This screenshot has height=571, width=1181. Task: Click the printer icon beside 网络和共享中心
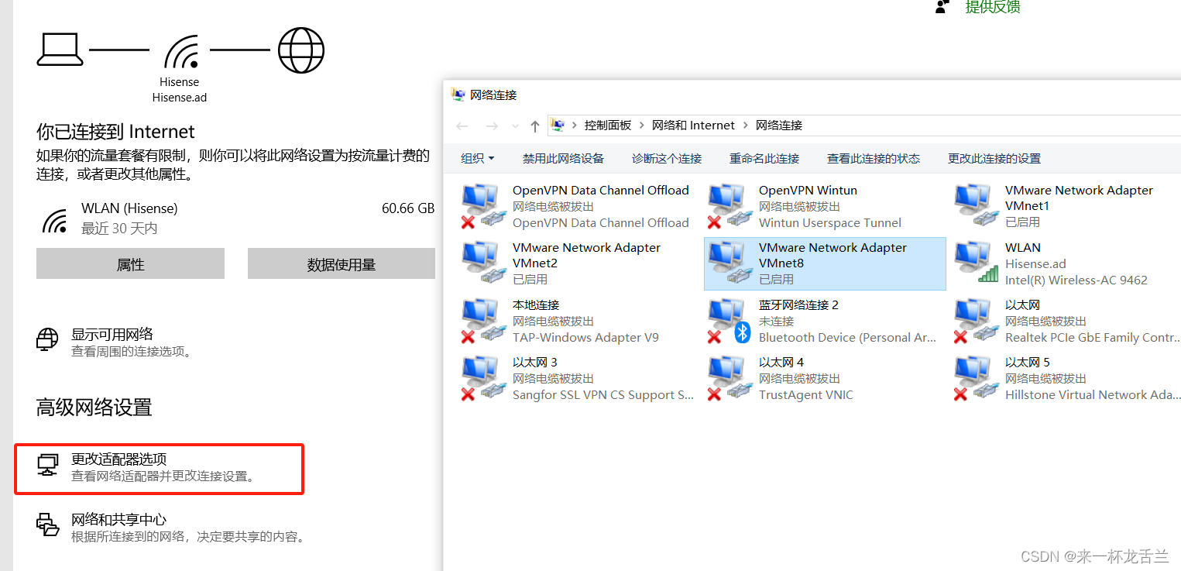click(48, 525)
